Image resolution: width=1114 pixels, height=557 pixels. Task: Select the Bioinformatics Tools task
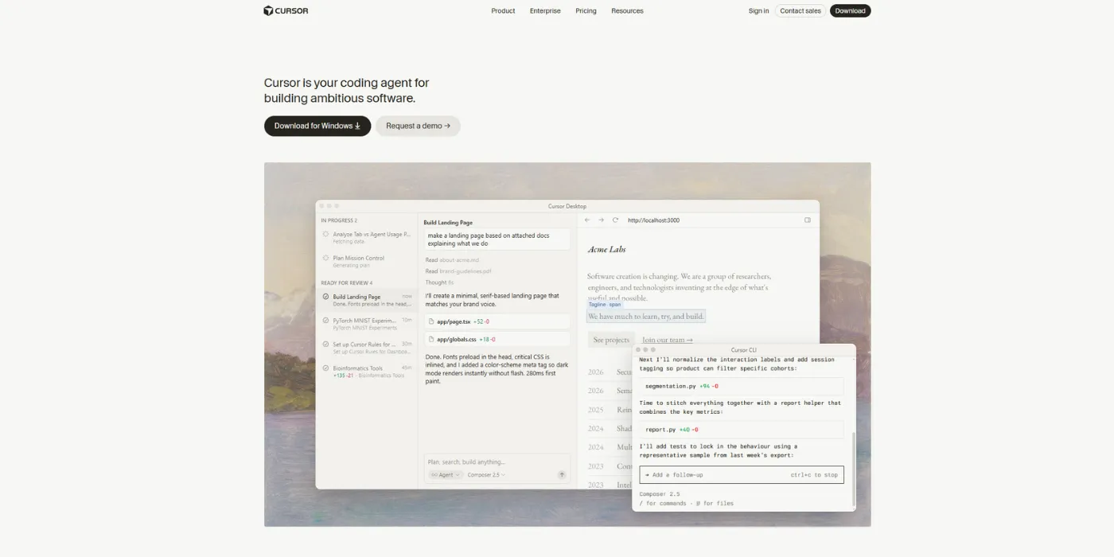[x=367, y=372]
